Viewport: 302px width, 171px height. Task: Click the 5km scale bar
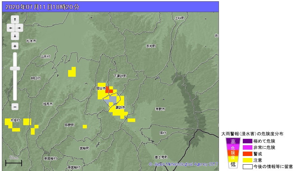point(14,163)
